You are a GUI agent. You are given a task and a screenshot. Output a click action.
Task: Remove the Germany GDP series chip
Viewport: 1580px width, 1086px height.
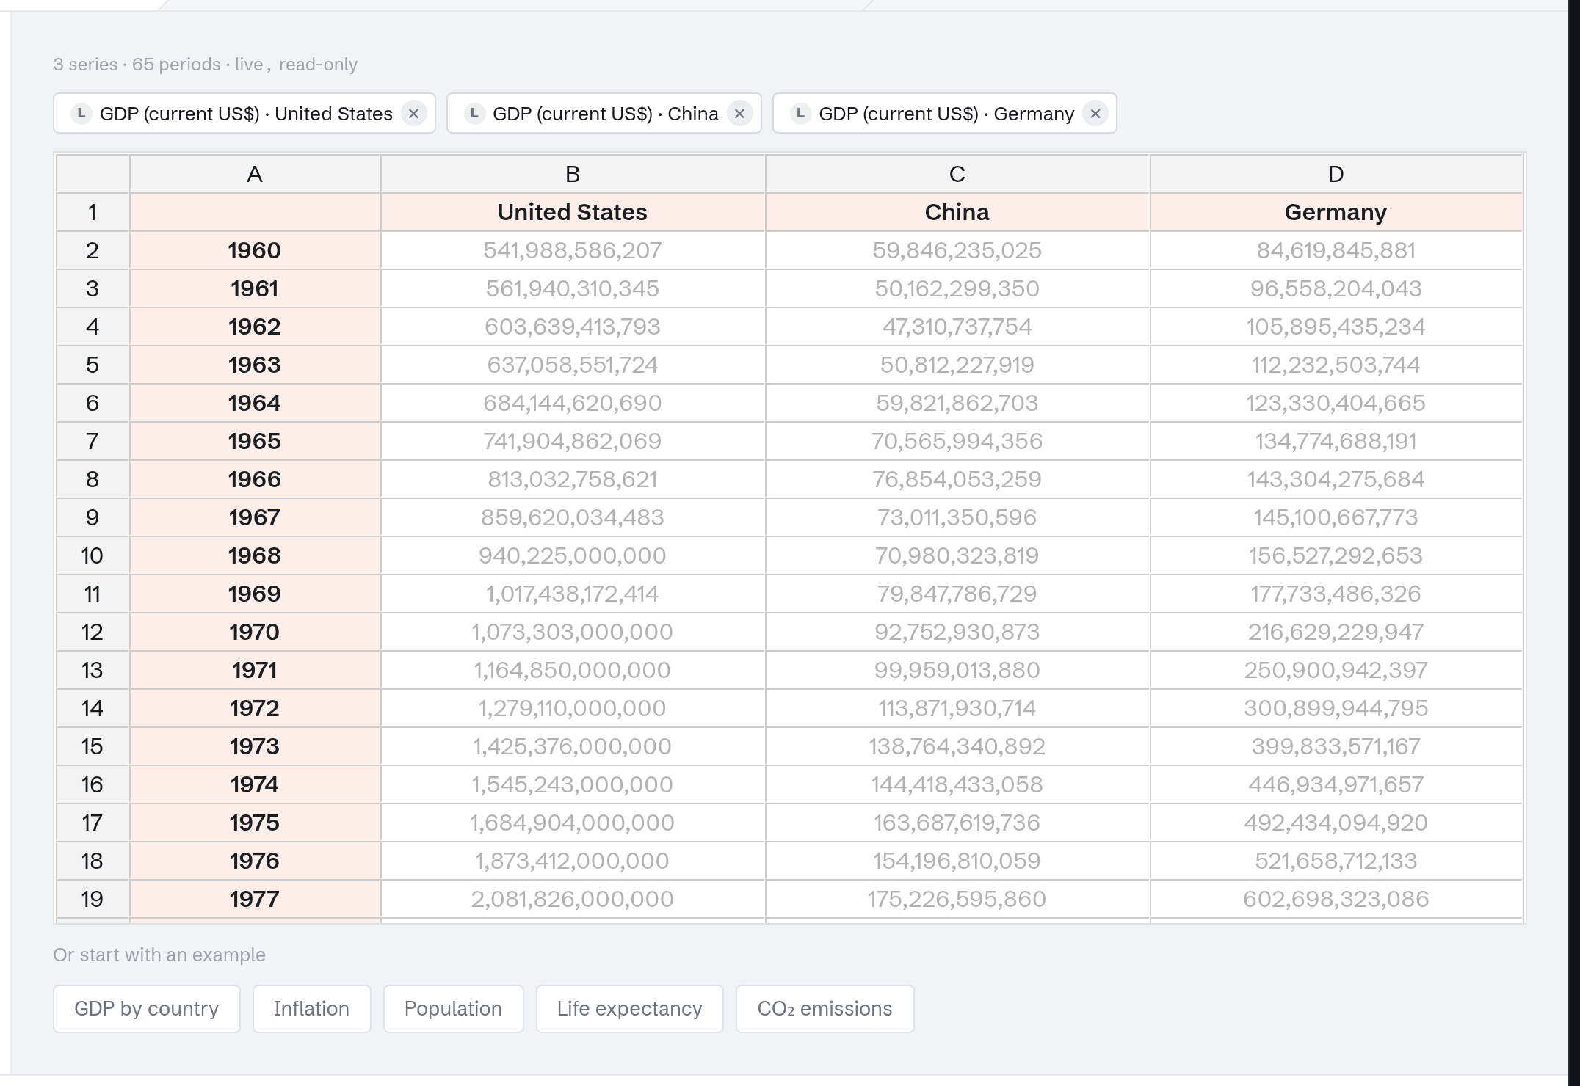1095,114
